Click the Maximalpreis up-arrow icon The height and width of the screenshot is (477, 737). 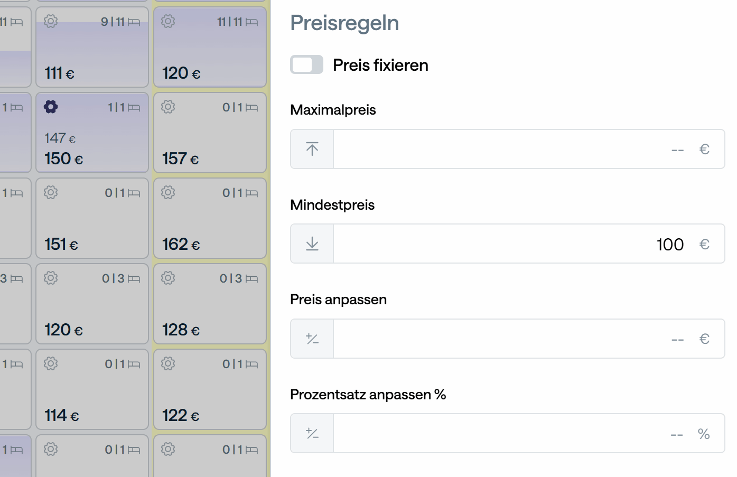pos(312,149)
